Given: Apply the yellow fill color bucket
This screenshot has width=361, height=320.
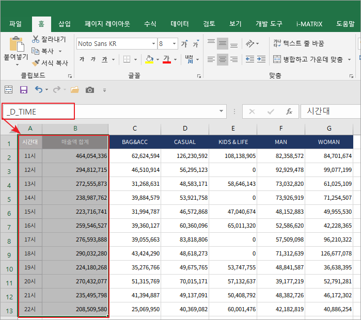Looking at the screenshot, I should click(149, 59).
